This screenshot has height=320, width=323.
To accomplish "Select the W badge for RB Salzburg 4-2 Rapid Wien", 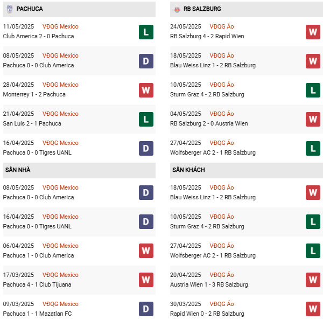I will coord(313,32).
